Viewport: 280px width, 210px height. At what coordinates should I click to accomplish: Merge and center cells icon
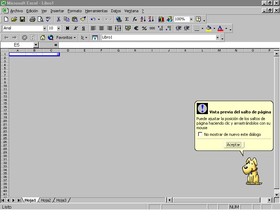[118, 28]
